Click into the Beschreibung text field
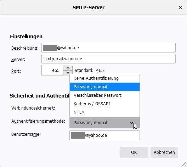Viewport: 187px width, 167px height. pyautogui.click(x=108, y=48)
